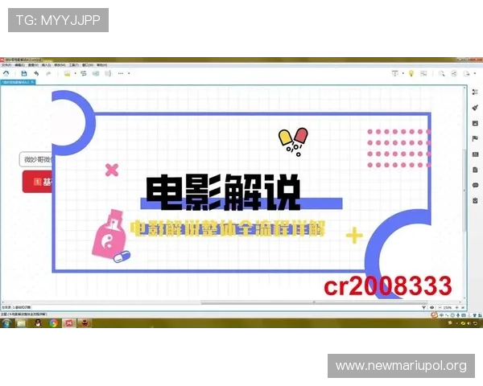The width and height of the screenshot is (483, 386).
Task: Open the Comments bubble panel in the right sidebar
Action: 475,185
